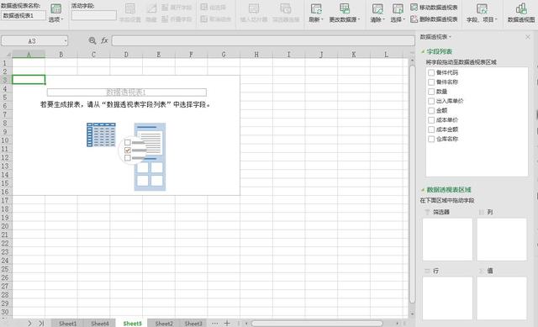
Task: Click the 活动字段 input box
Action: [93, 15]
